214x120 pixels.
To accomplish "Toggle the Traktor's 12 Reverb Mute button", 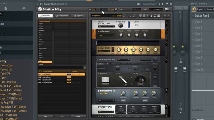I will 123,101.
